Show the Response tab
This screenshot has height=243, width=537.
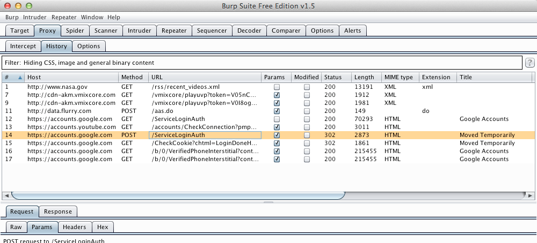tap(58, 211)
